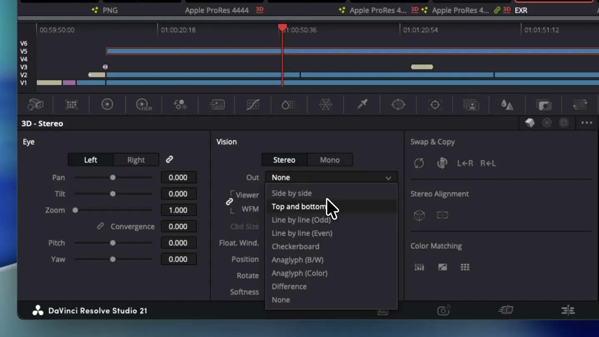Toggle the Convergence link icon

click(x=100, y=226)
